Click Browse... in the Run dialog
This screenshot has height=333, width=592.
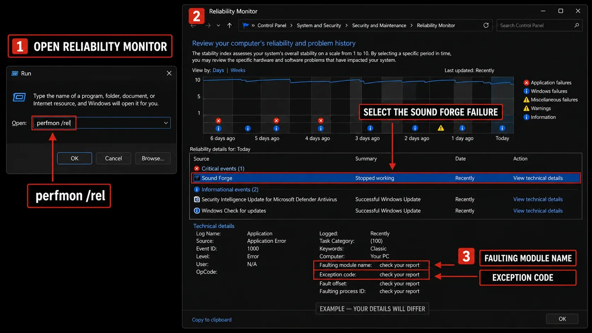click(153, 158)
